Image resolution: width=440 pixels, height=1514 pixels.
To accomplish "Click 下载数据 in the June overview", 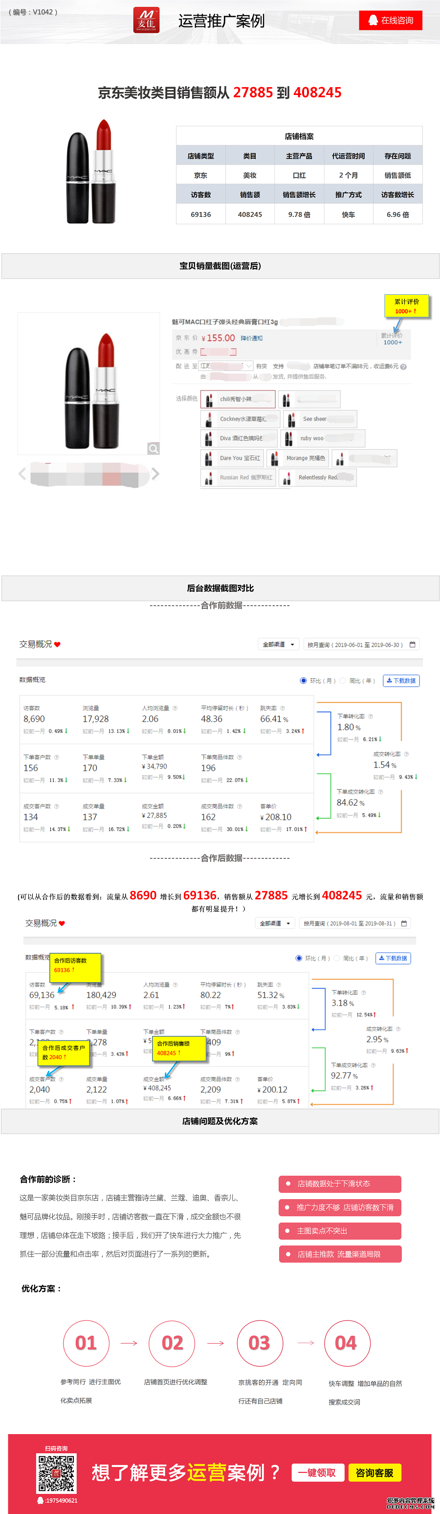I will (x=401, y=681).
